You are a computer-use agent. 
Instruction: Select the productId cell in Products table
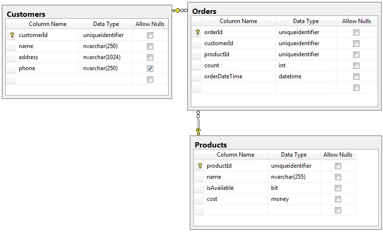(235, 166)
